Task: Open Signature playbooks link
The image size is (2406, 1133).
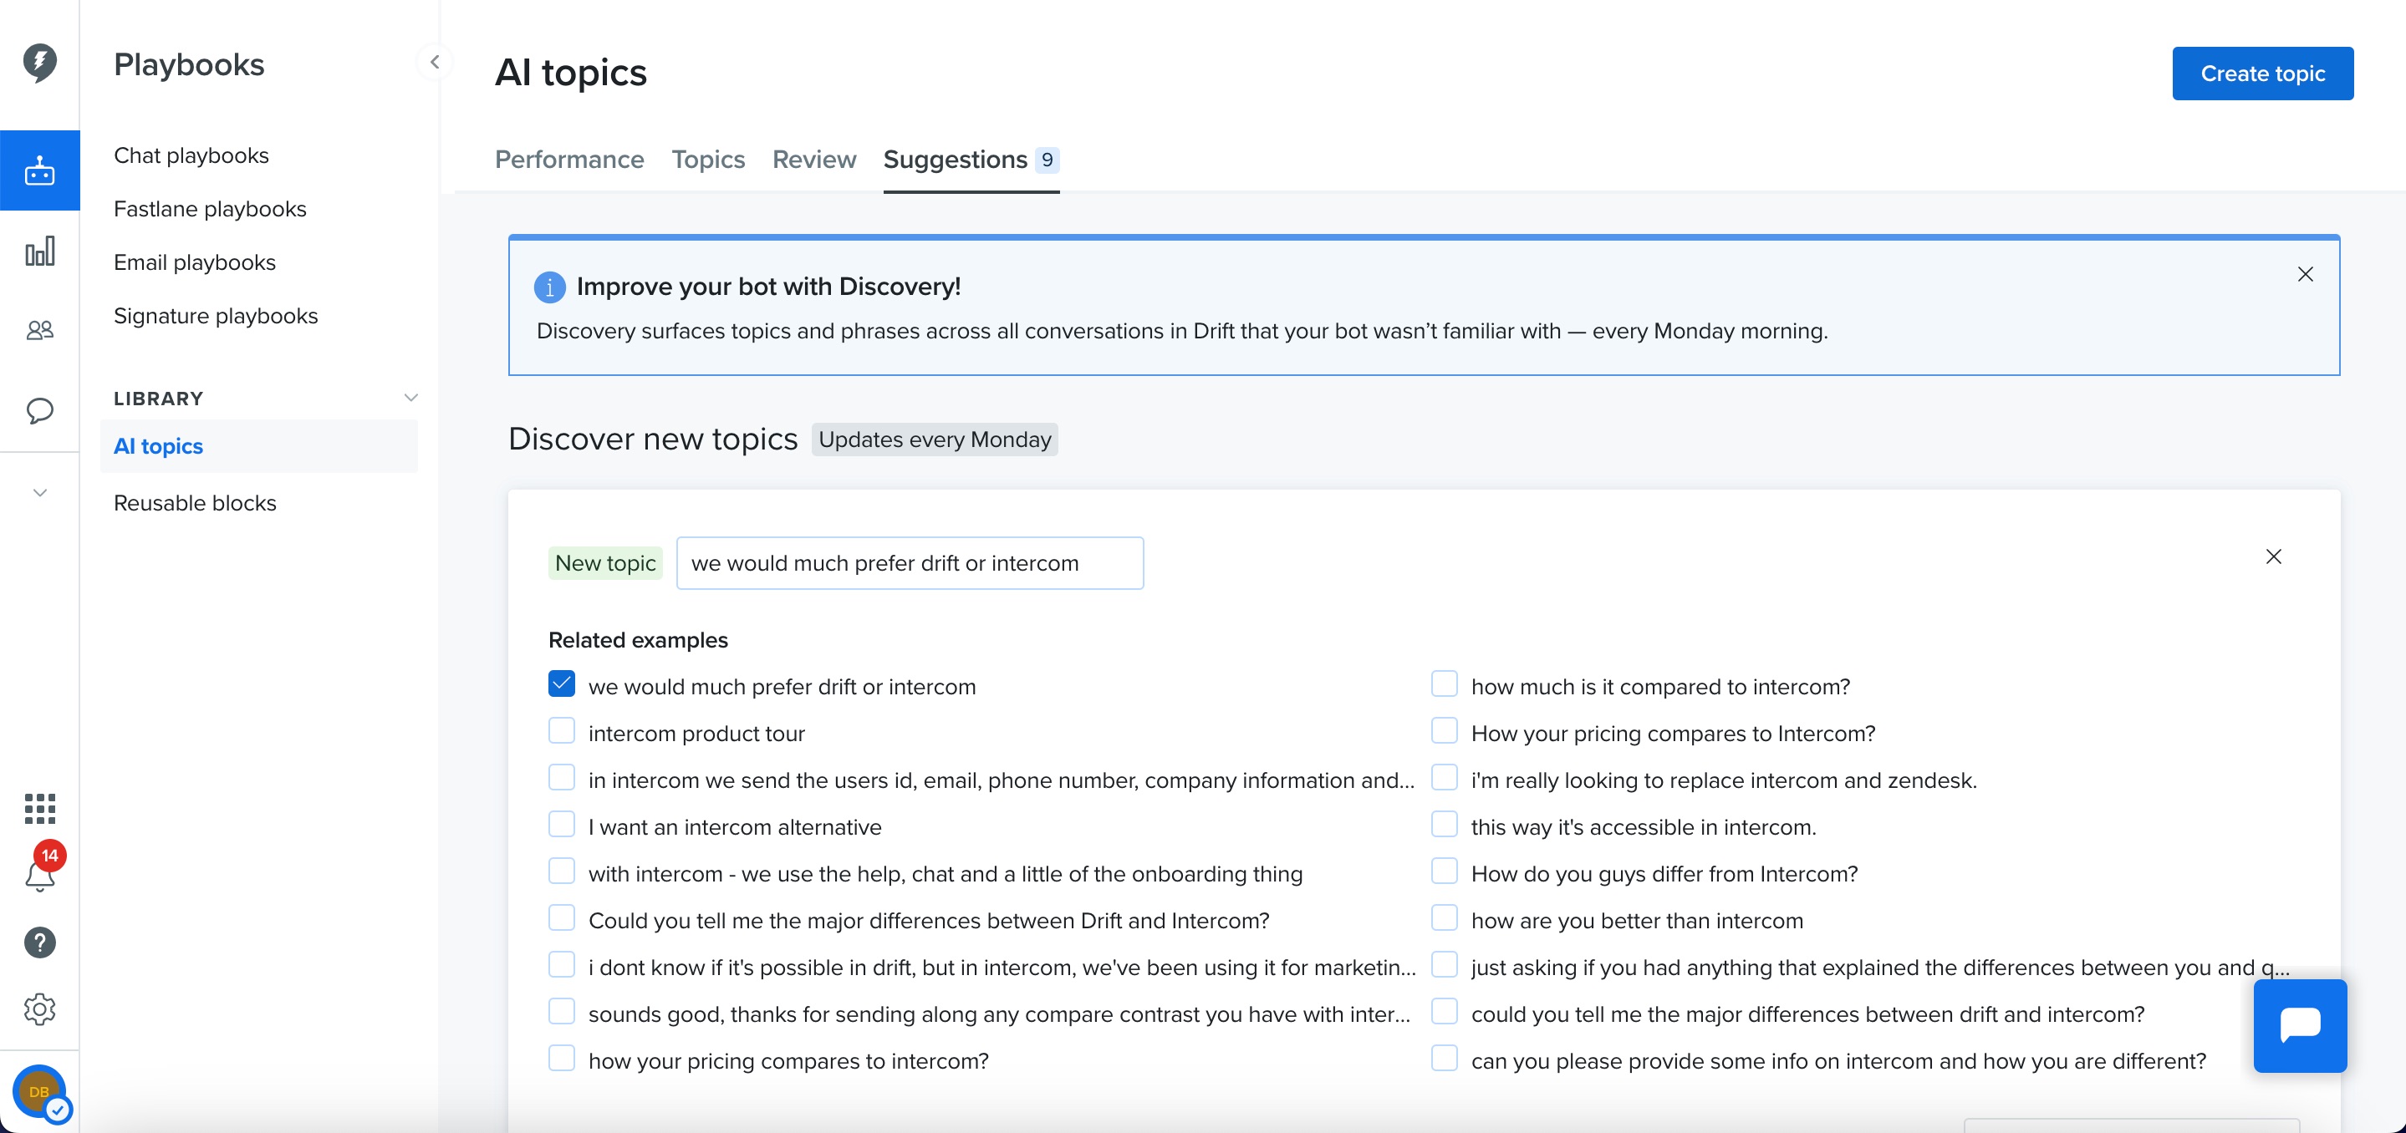Action: [216, 316]
